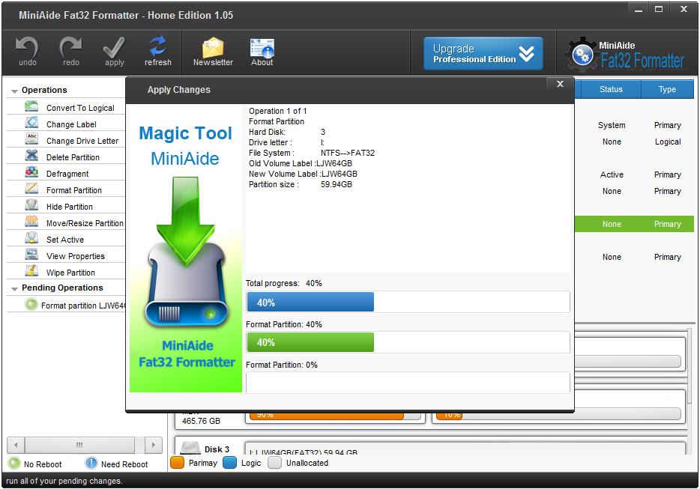Click the Delete Partition icon
Viewport: 700px width, 489px height.
(x=31, y=157)
